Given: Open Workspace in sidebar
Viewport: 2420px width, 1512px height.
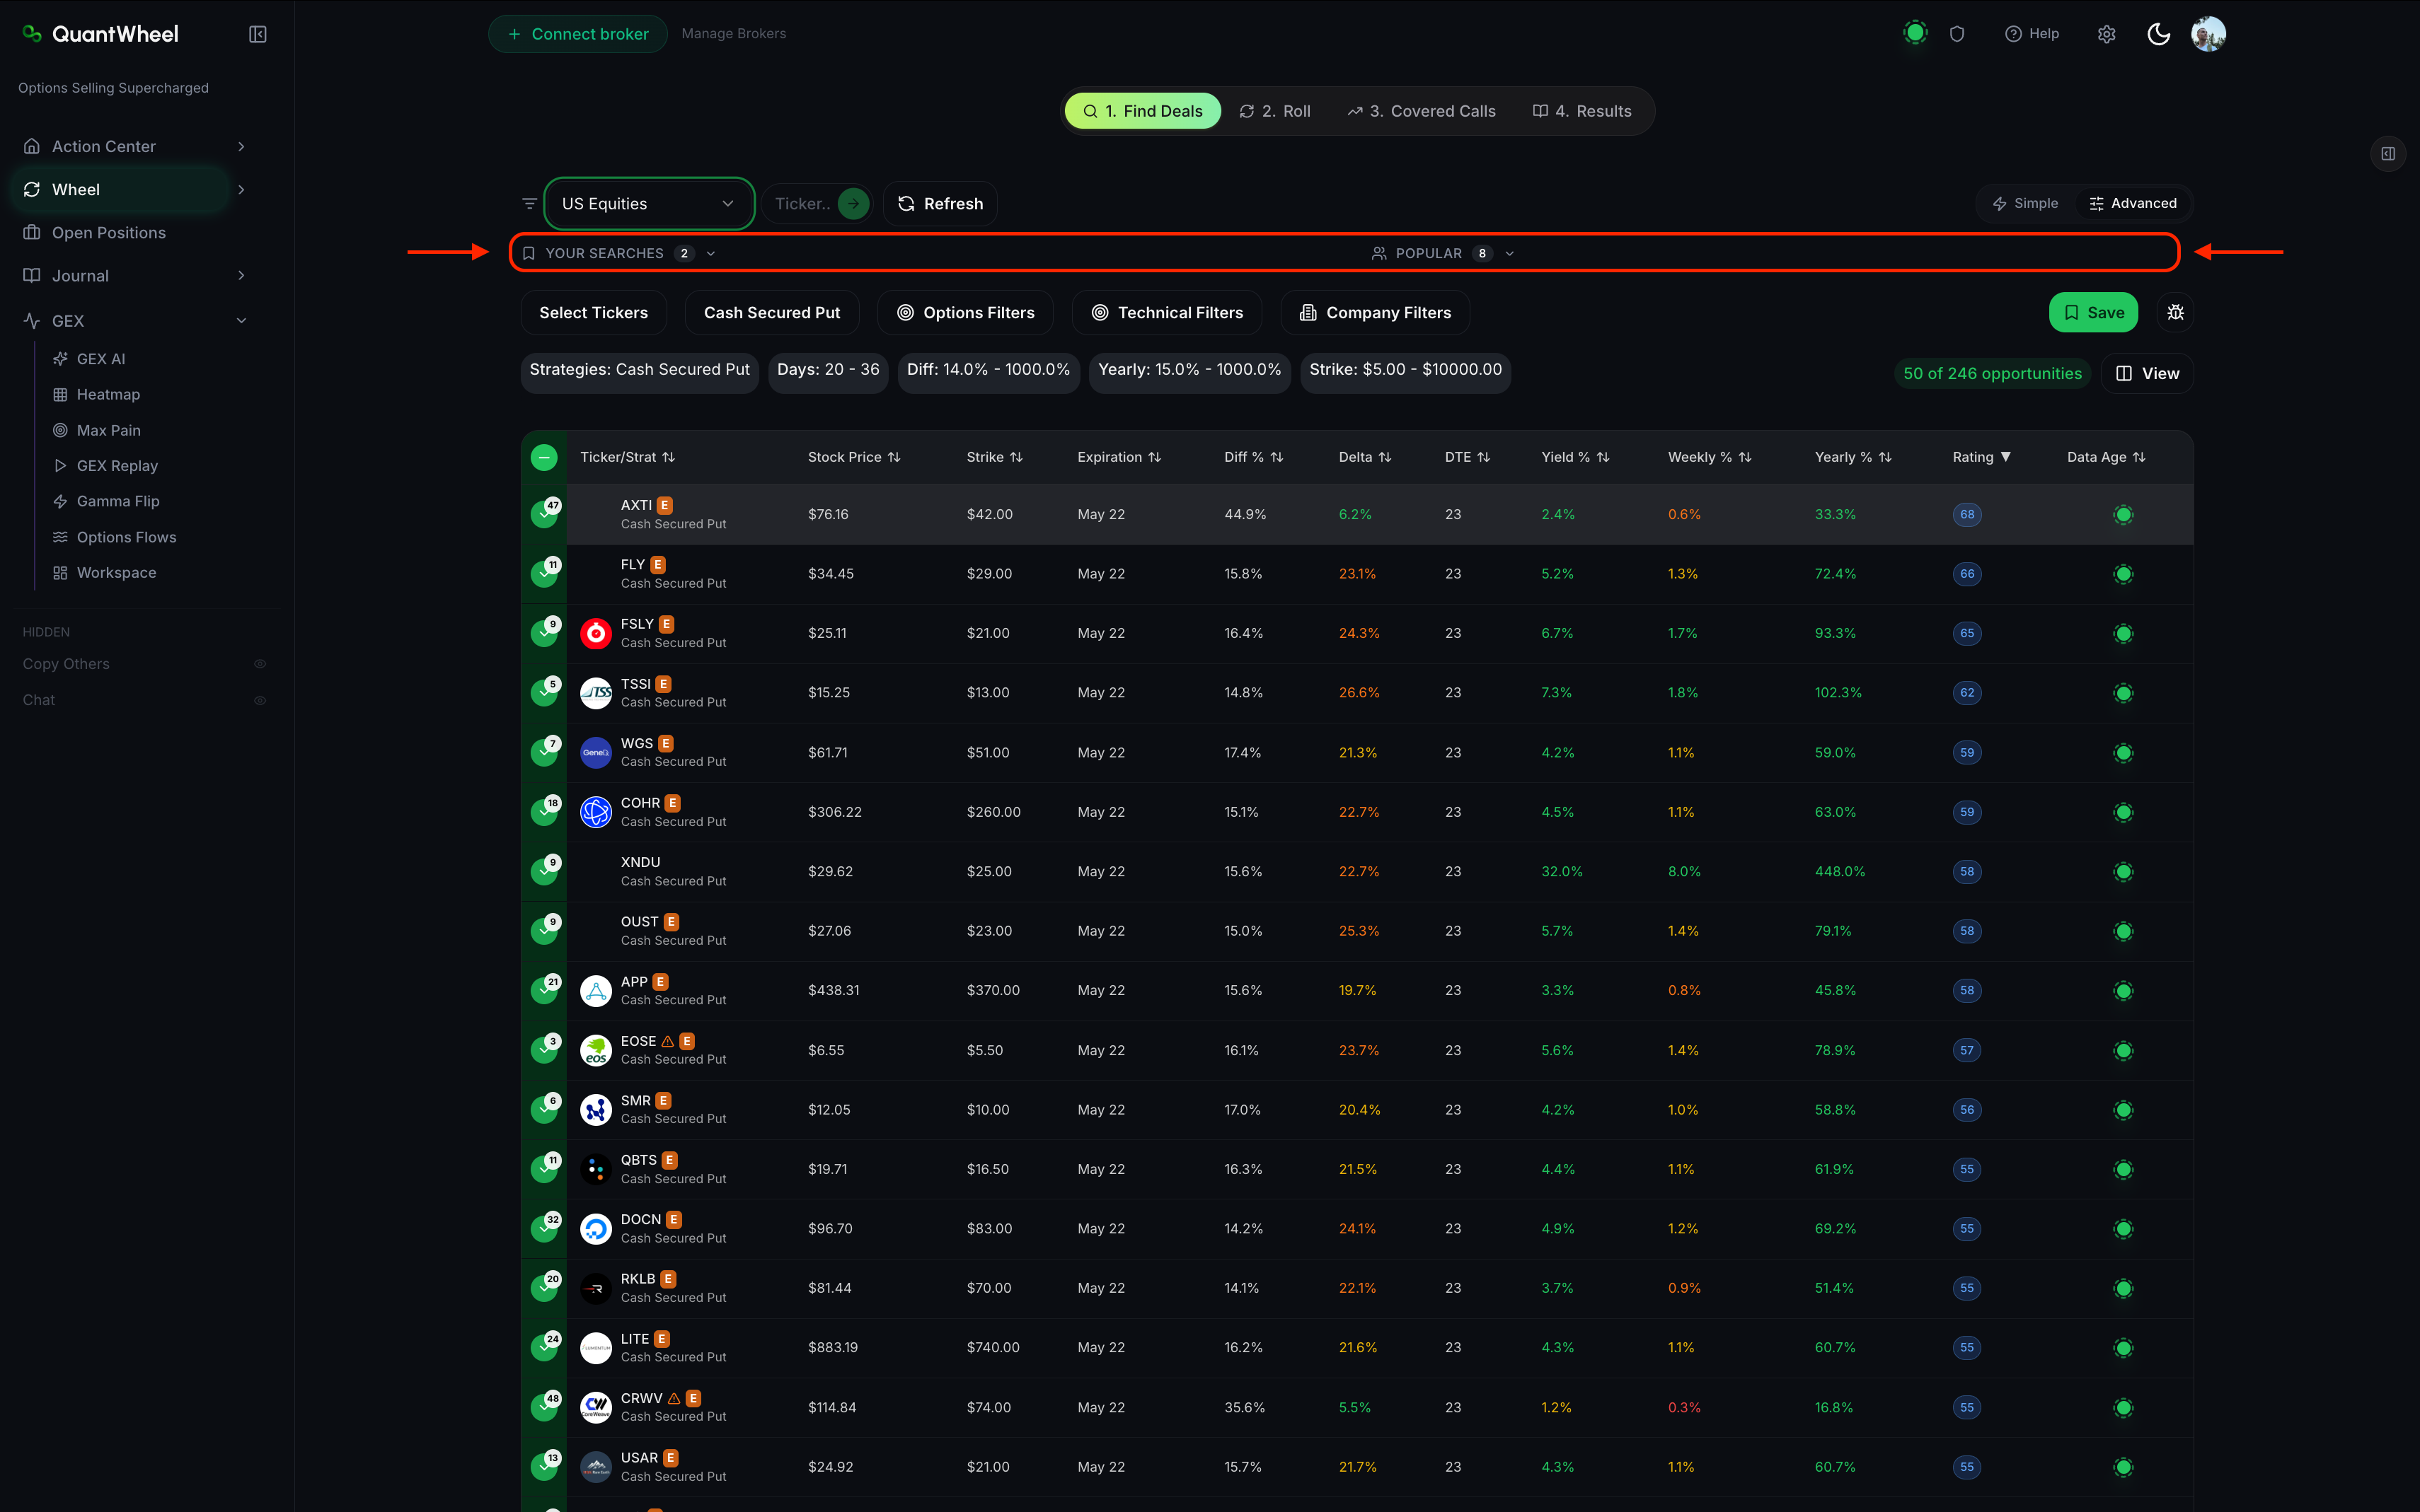Looking at the screenshot, I should 104,573.
